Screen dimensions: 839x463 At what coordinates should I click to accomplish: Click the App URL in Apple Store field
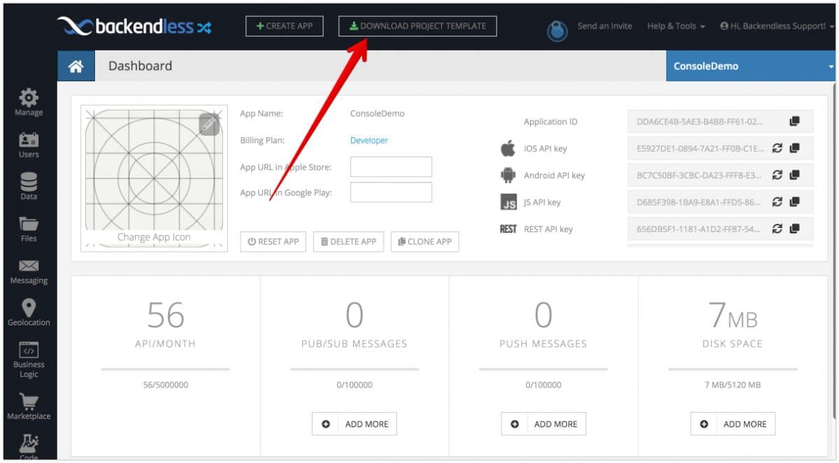[x=391, y=166]
